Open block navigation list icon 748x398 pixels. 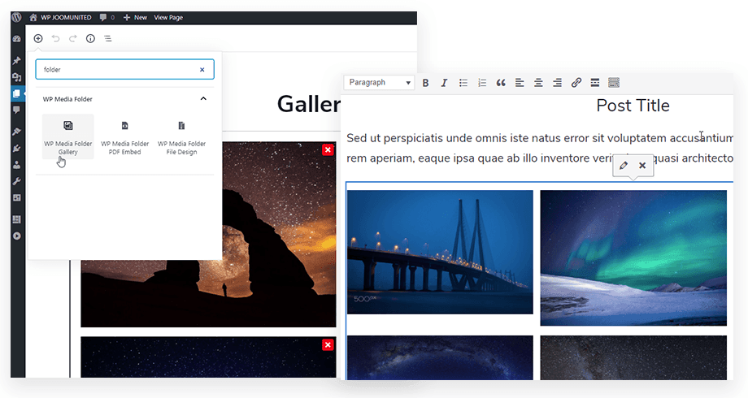click(108, 39)
